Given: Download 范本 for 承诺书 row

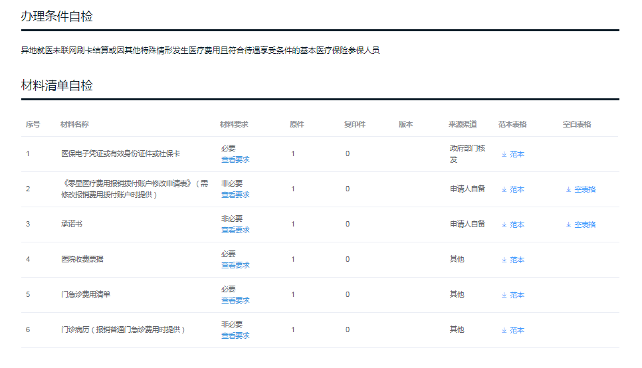Looking at the screenshot, I should [513, 225].
